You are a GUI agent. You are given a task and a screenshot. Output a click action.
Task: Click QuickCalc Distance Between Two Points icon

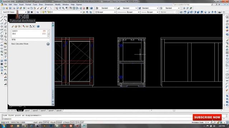(27, 26)
